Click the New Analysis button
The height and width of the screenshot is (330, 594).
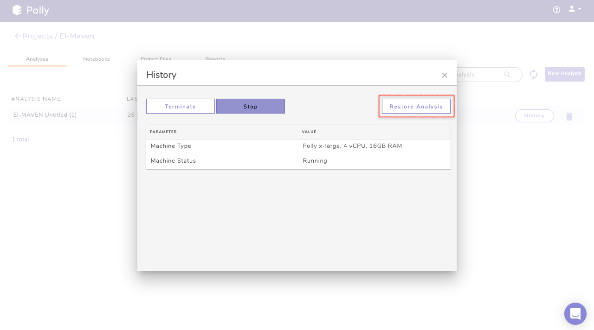click(565, 74)
